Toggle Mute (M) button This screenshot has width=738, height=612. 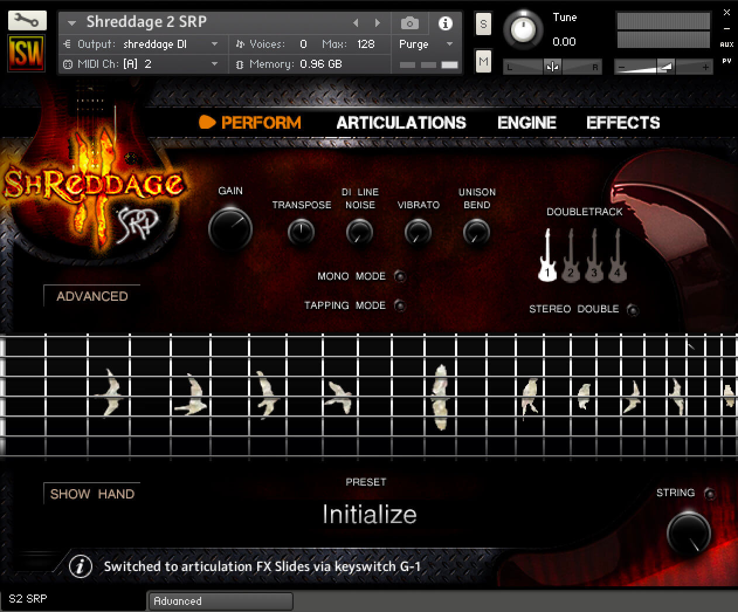[483, 61]
